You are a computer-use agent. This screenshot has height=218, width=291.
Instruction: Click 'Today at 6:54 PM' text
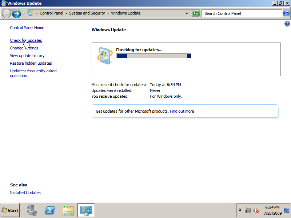click(x=166, y=85)
